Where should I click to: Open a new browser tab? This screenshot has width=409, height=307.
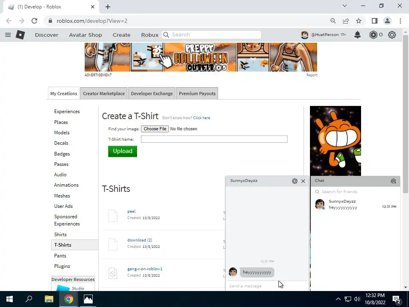pyautogui.click(x=108, y=7)
